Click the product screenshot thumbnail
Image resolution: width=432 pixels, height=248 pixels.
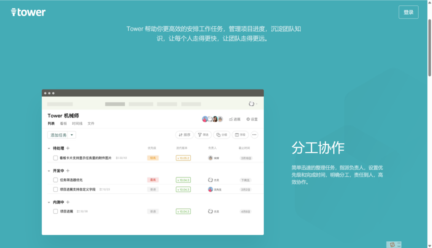click(153, 162)
